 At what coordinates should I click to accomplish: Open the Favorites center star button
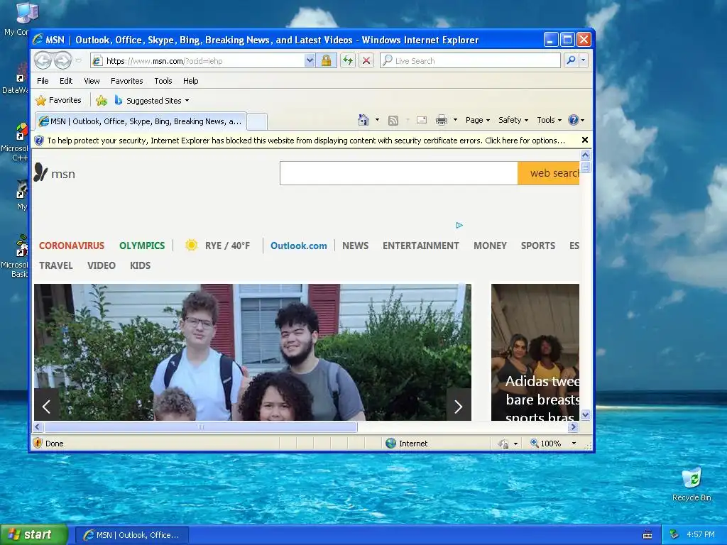click(58, 100)
